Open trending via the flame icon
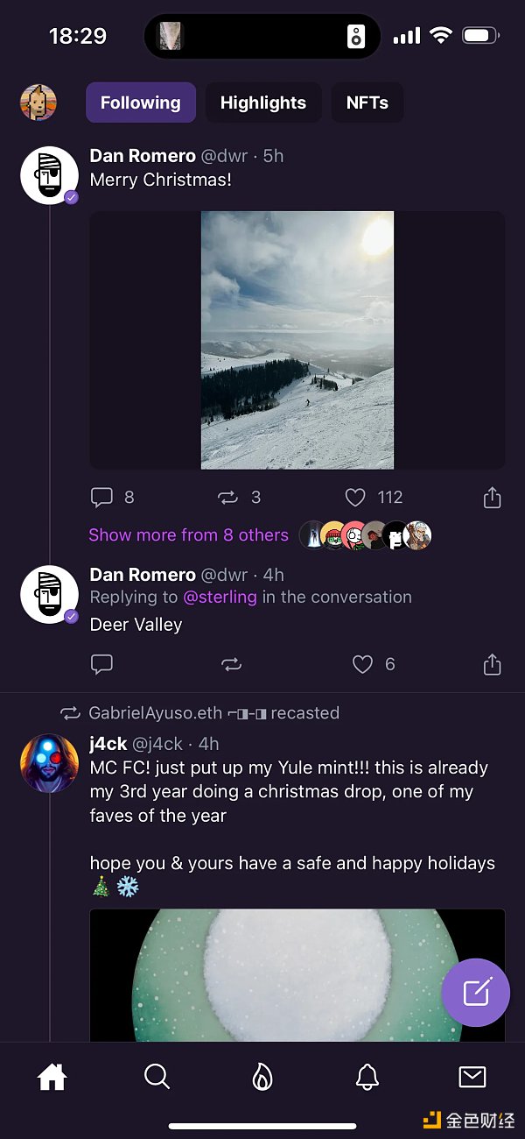Screen dimensions: 525x1139 tap(262, 1077)
